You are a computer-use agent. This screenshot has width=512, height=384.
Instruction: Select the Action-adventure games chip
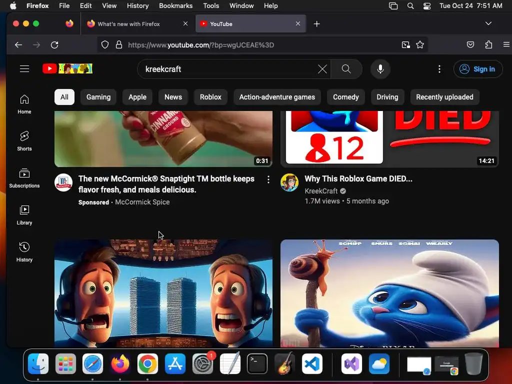pyautogui.click(x=277, y=97)
